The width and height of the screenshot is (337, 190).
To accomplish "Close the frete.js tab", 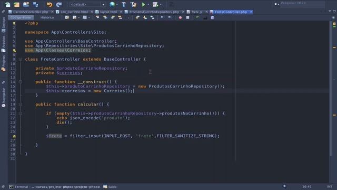I will (x=206, y=12).
